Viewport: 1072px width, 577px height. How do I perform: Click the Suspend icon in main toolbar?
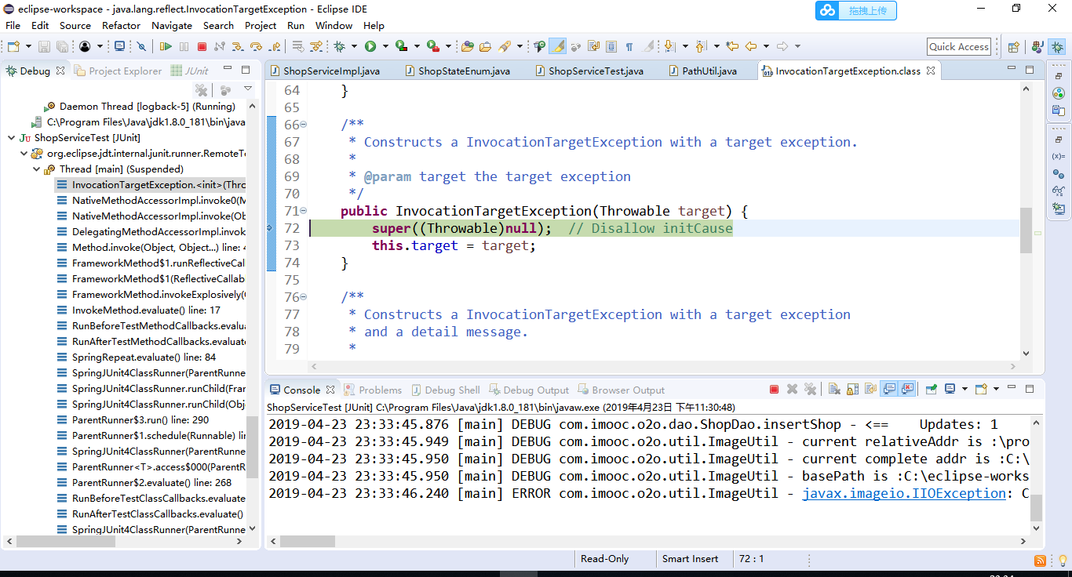pyautogui.click(x=184, y=46)
